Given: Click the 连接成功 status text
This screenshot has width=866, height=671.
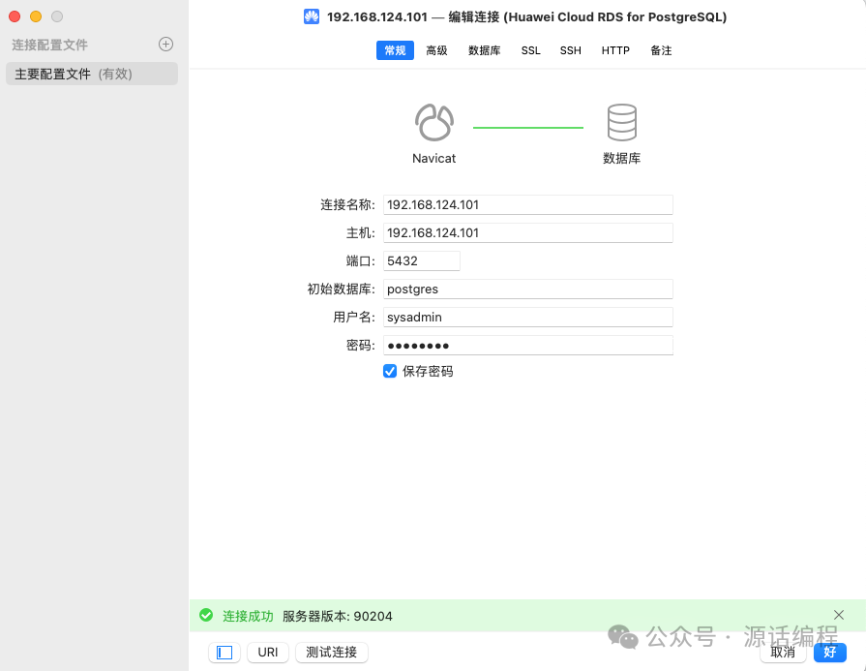Looking at the screenshot, I should click(x=248, y=616).
